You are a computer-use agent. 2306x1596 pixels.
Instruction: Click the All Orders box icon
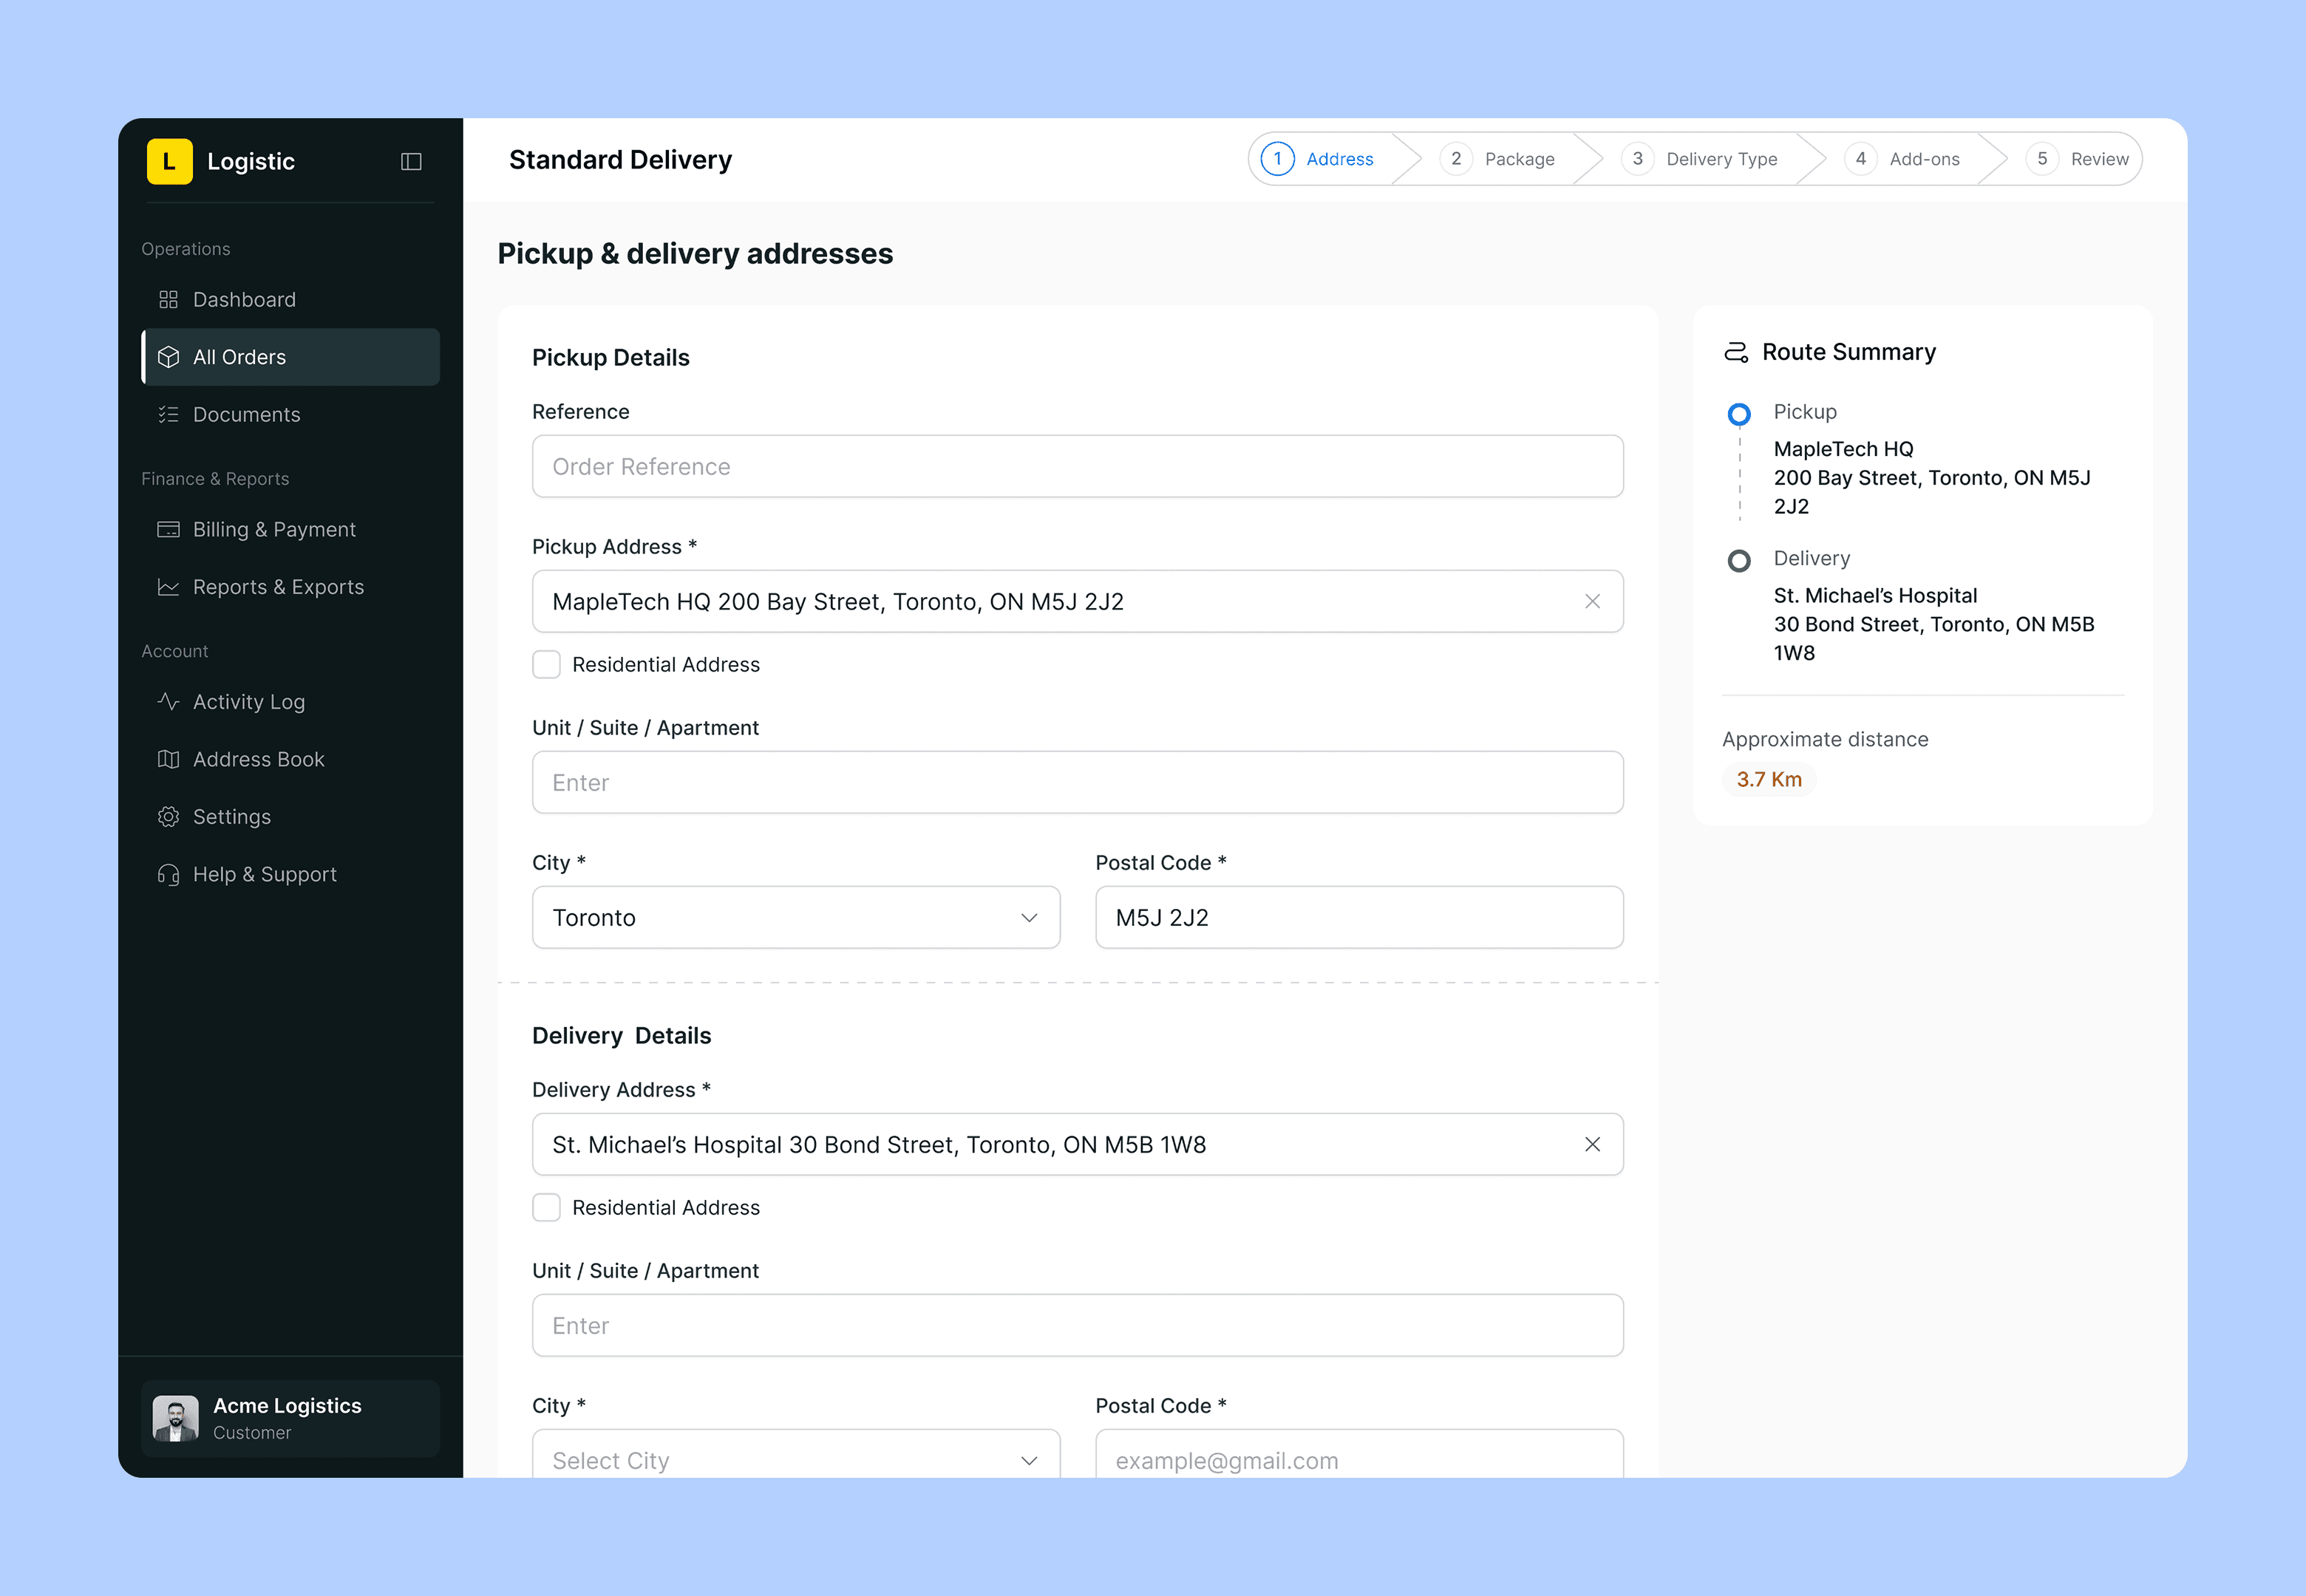pyautogui.click(x=168, y=357)
